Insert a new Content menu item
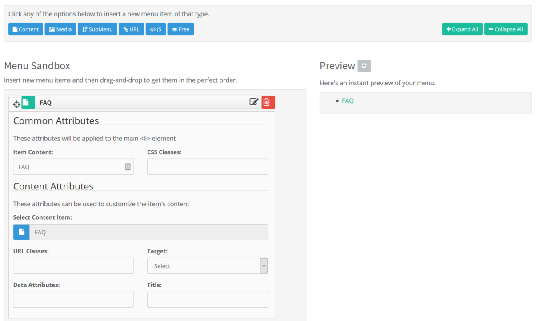 tap(26, 29)
